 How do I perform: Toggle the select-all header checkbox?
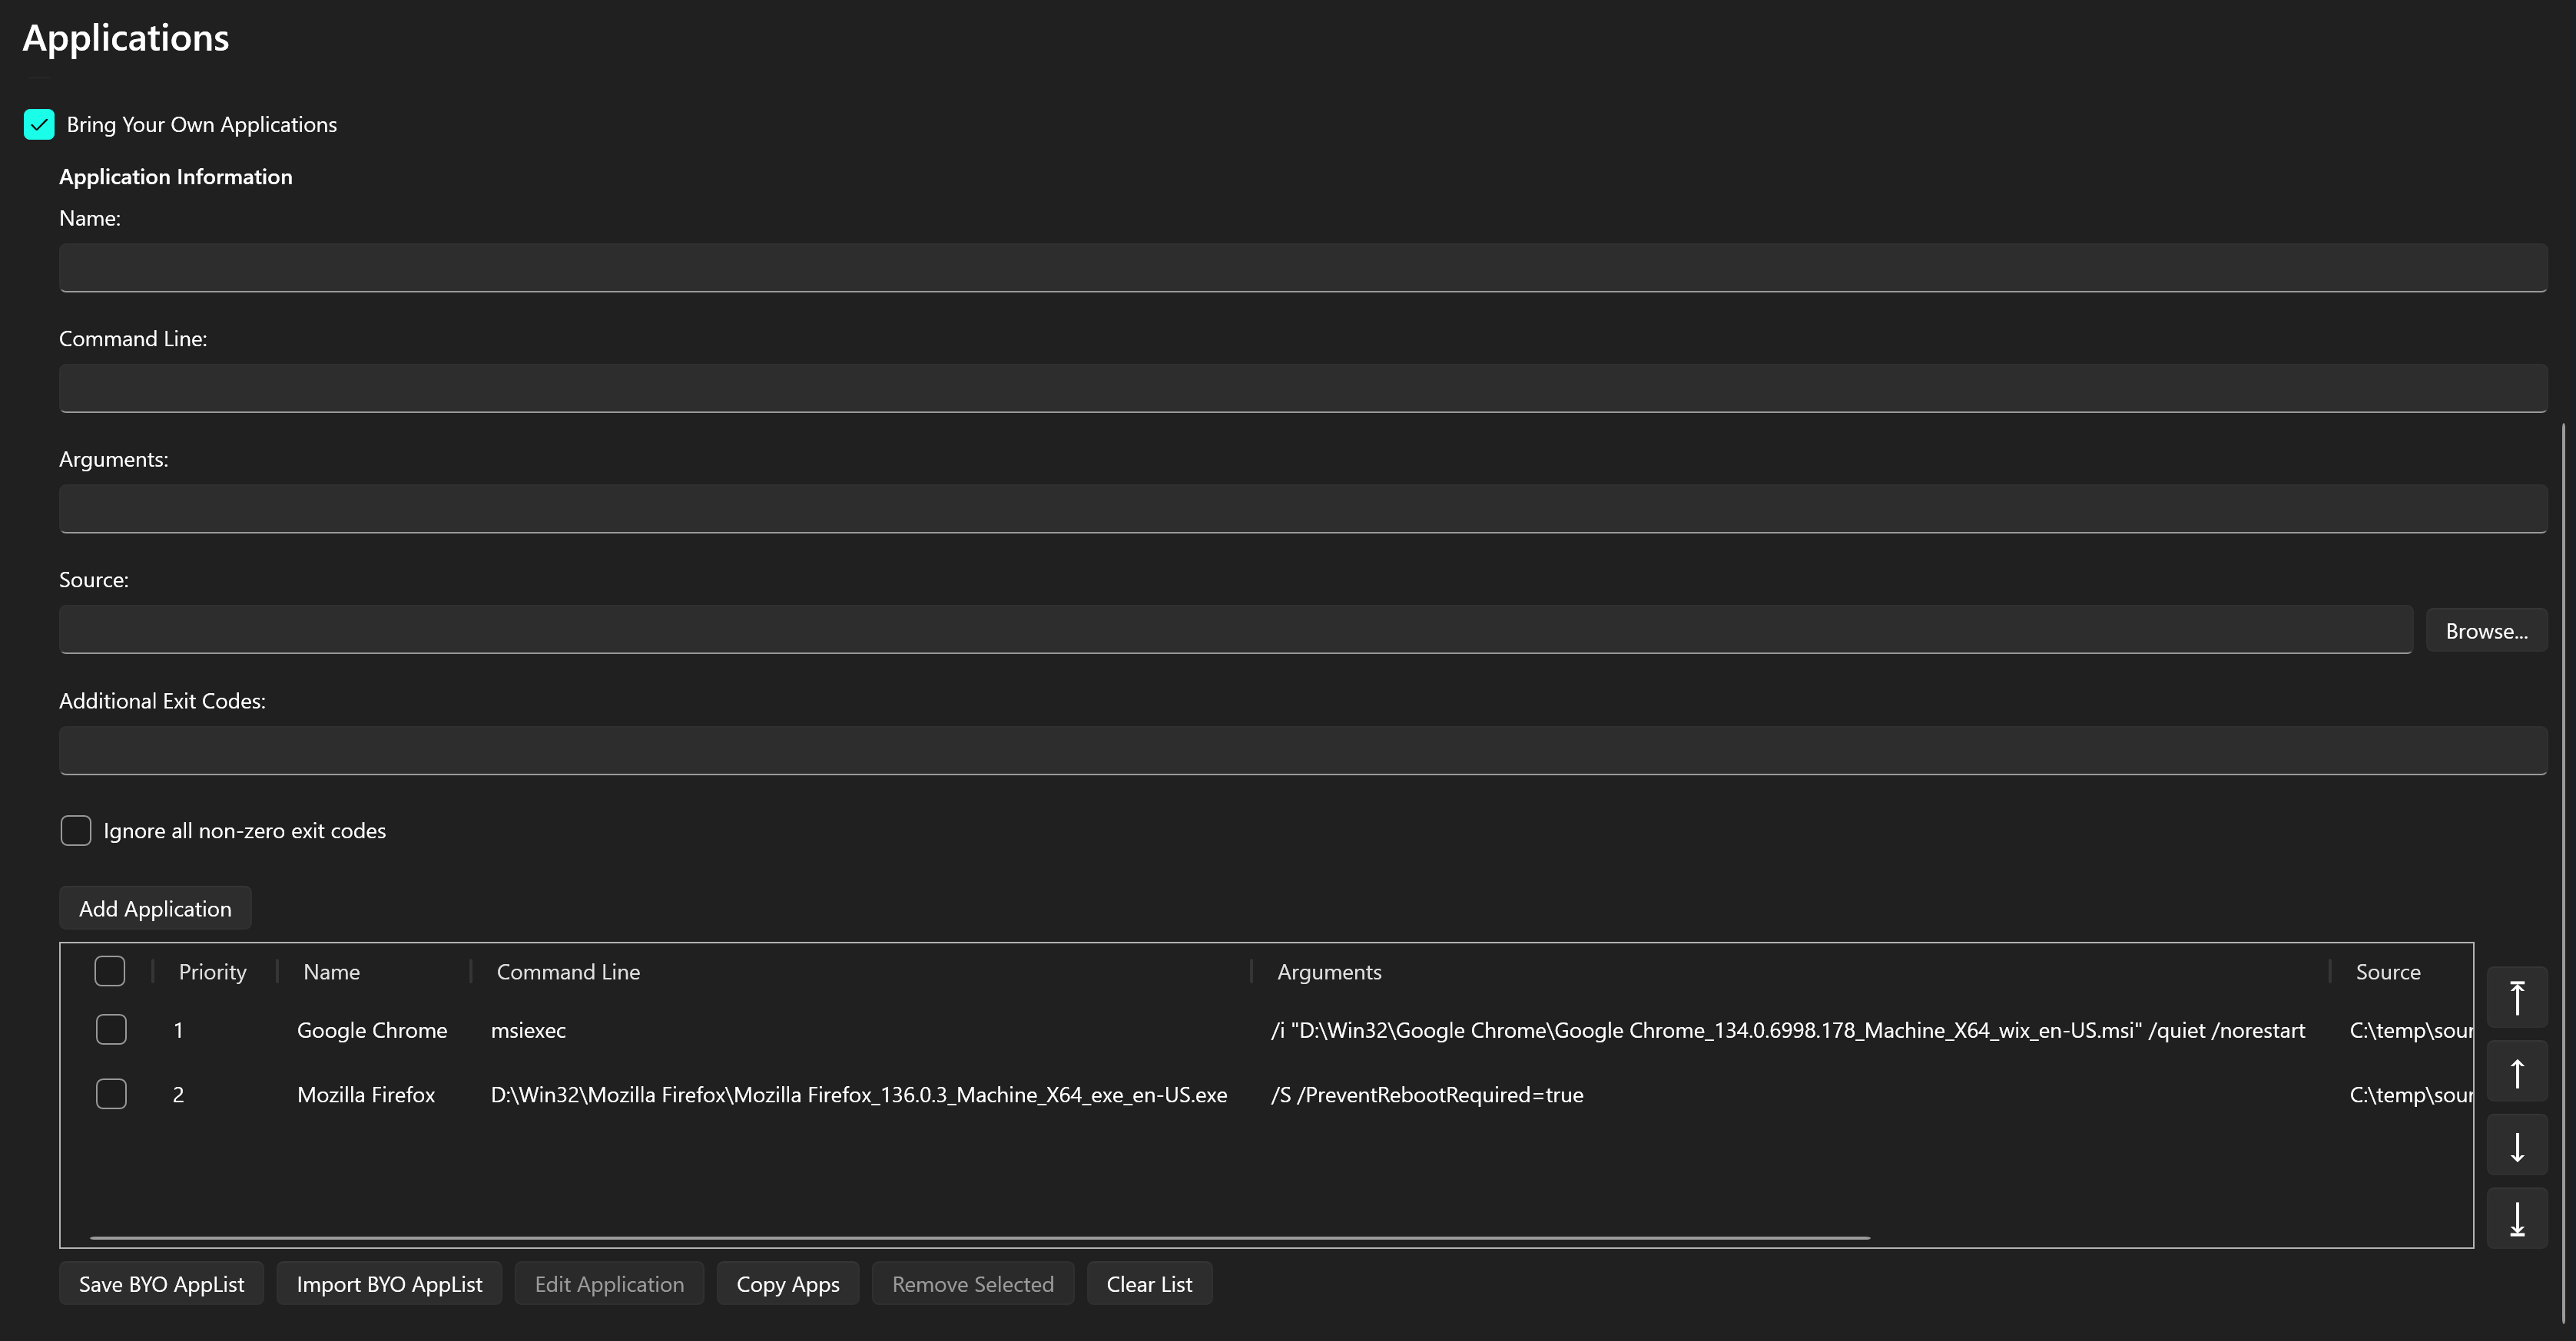110,971
